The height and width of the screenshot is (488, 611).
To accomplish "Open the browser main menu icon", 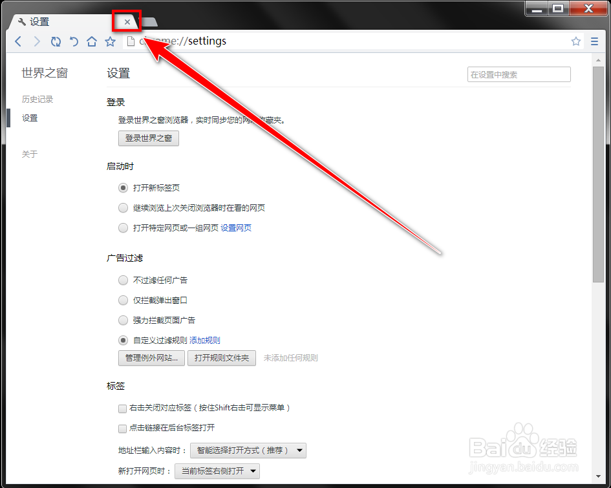I will (x=594, y=41).
